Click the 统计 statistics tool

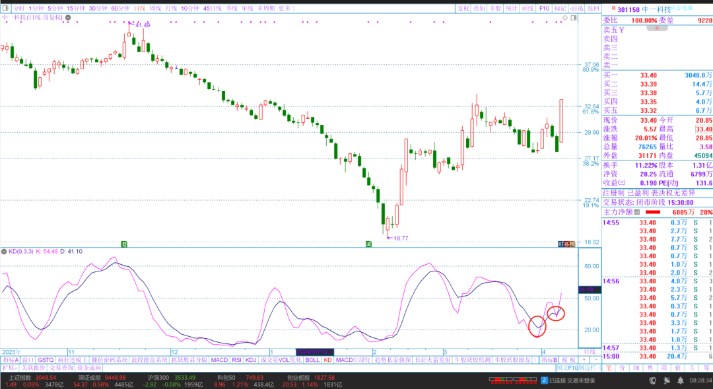coord(512,9)
